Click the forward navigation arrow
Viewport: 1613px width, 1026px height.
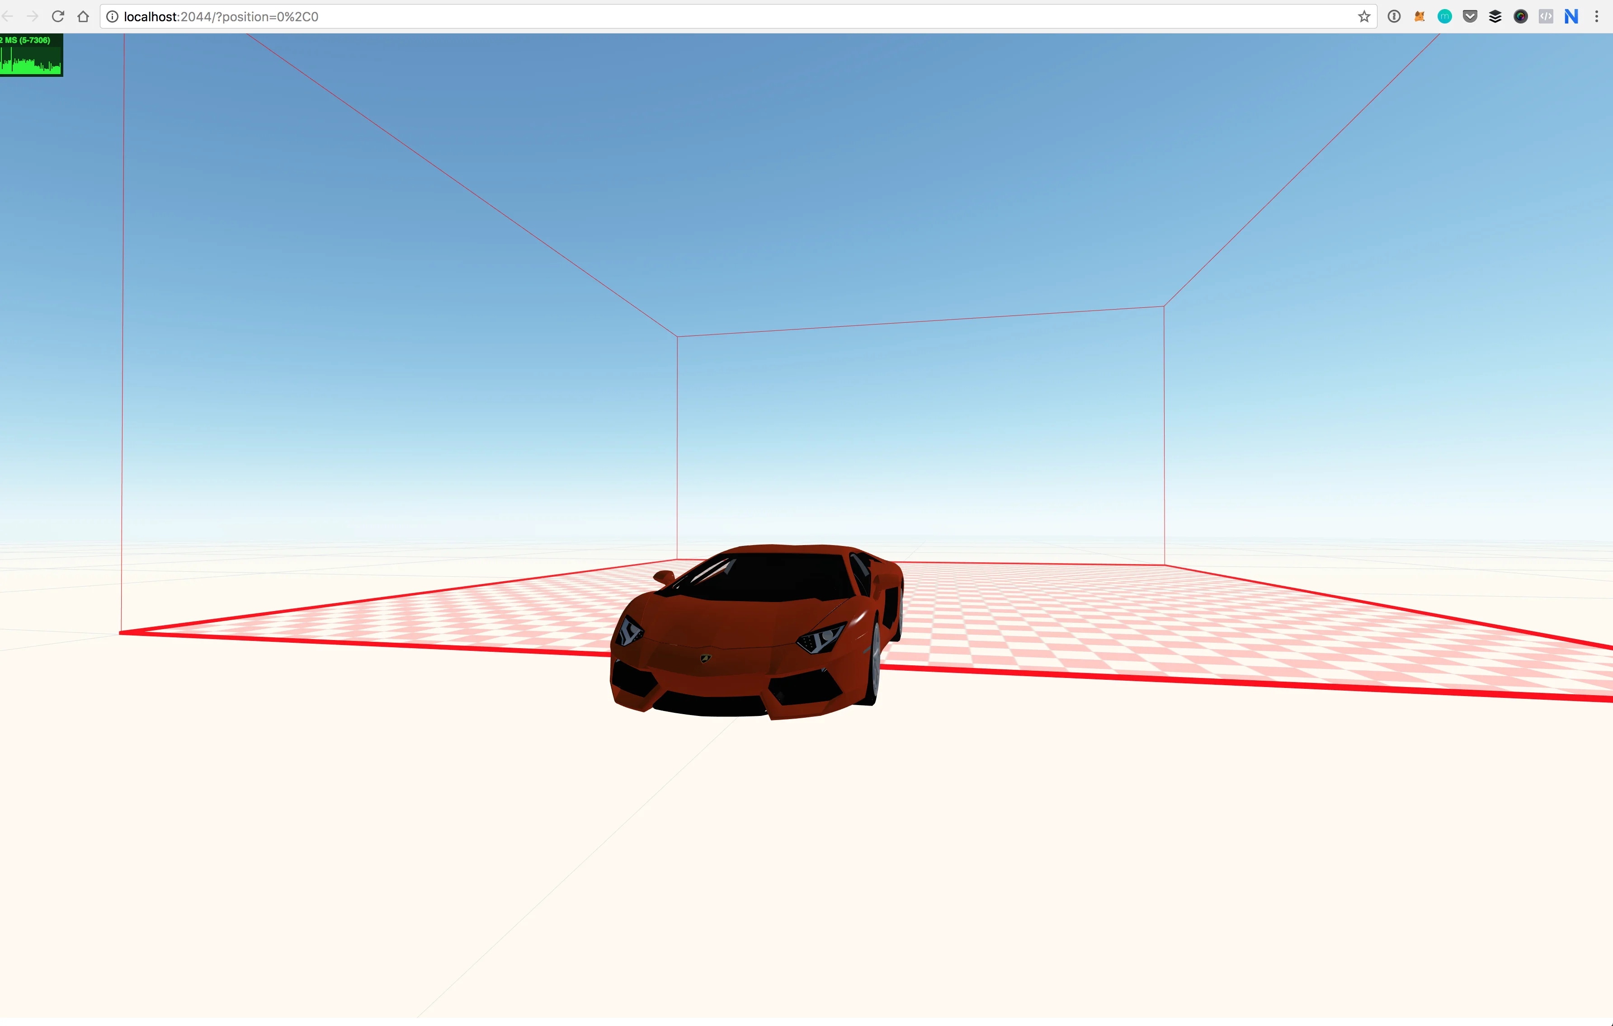[32, 17]
